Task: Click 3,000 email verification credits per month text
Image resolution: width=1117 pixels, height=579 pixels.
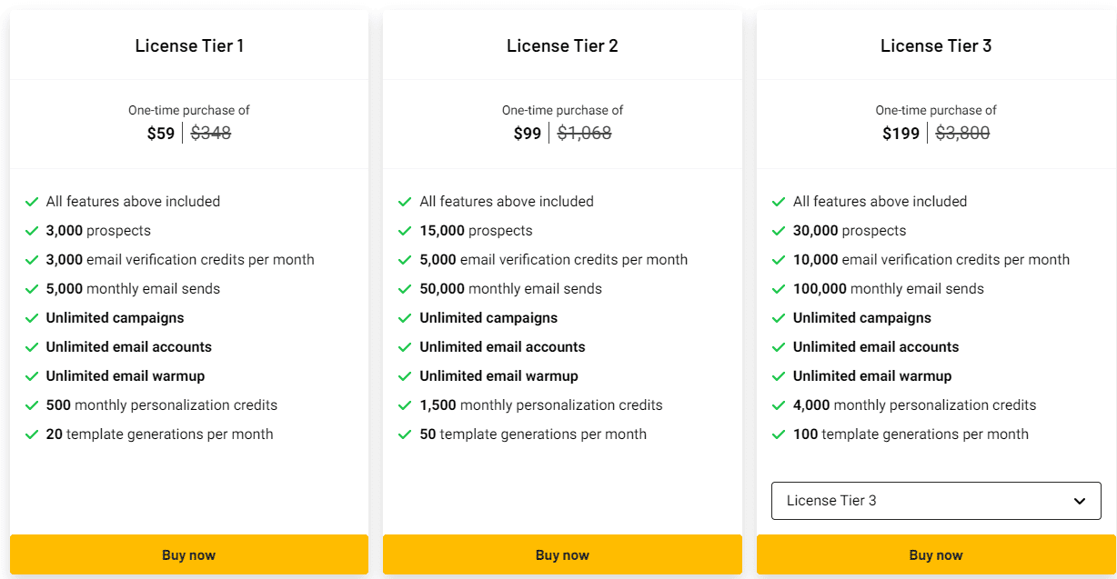Action: pos(180,260)
